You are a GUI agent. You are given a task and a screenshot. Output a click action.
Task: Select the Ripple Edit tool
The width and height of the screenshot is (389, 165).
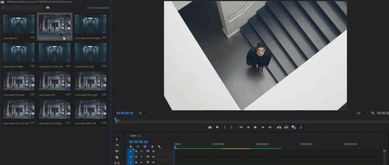point(117,151)
